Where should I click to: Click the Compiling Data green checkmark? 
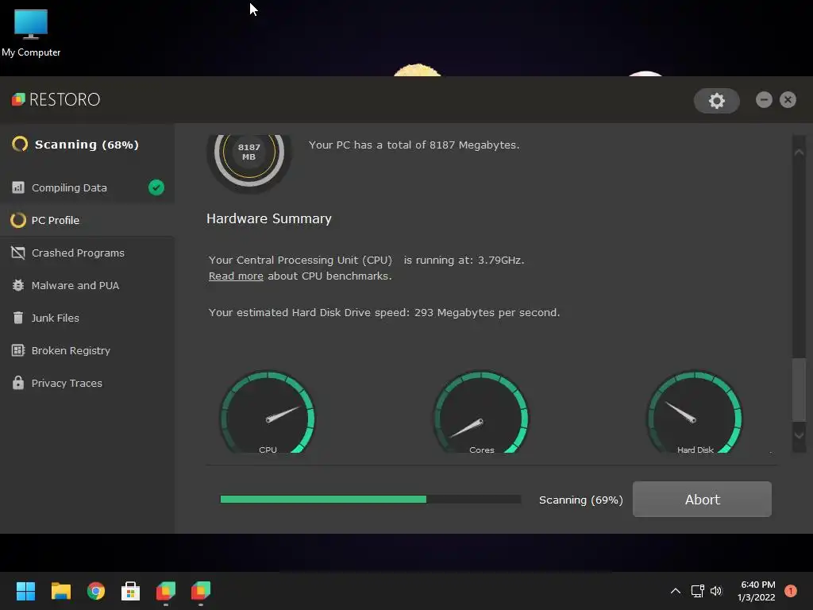click(156, 187)
